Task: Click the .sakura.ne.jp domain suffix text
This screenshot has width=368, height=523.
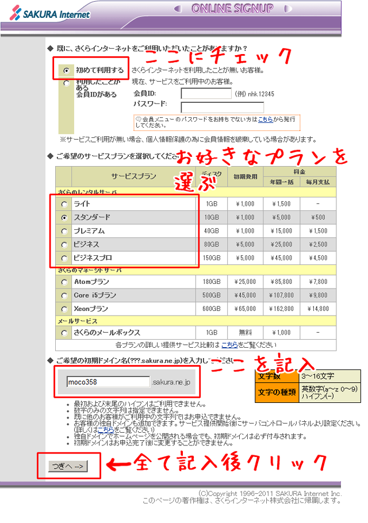Action: (x=171, y=382)
